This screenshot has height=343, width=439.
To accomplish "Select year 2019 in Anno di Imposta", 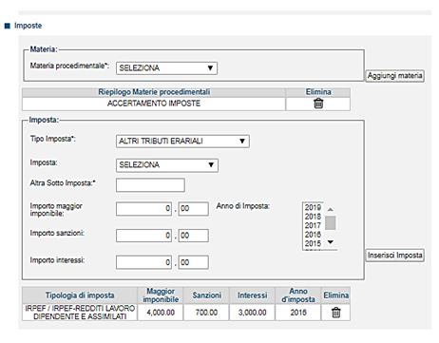I will tap(313, 207).
